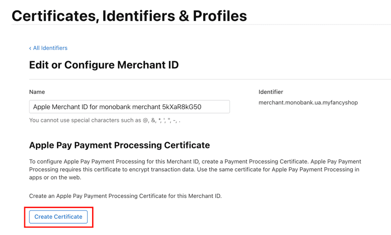
Task: Click the merchant.monobank.ua.myfancyshop identifier value
Action: pos(308,102)
